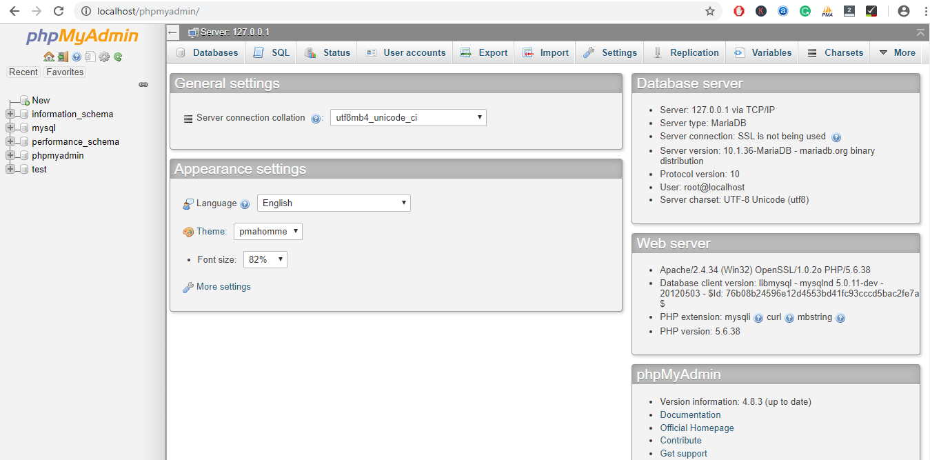930x460 pixels.
Task: Click the More settings link
Action: pyautogui.click(x=223, y=287)
